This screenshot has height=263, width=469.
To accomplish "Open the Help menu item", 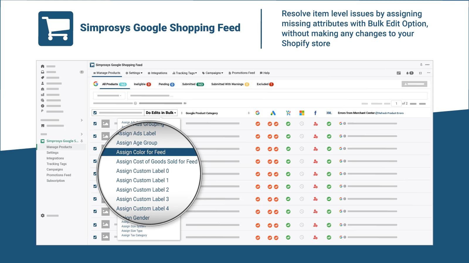I will [265, 73].
